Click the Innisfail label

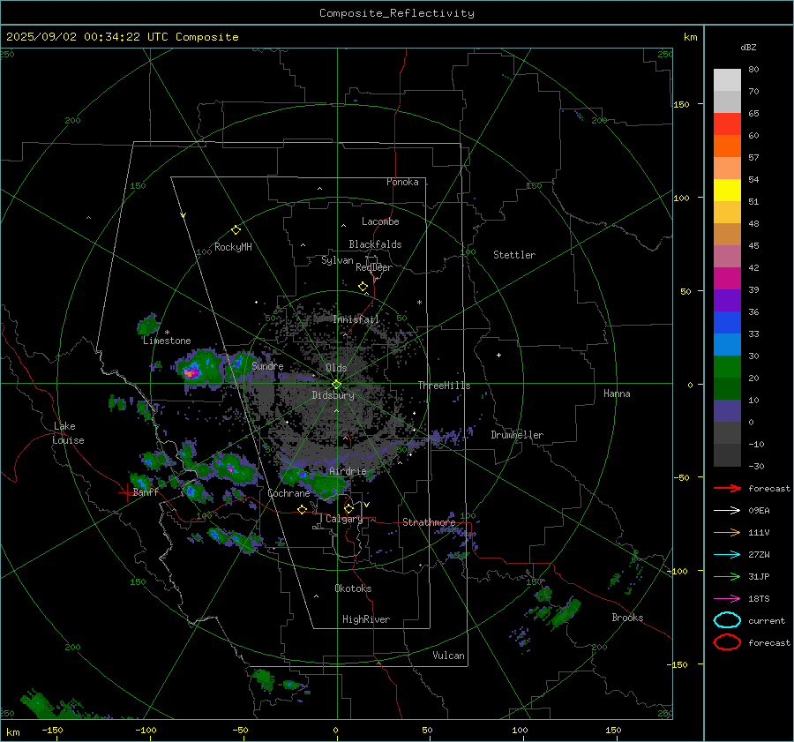click(x=356, y=319)
